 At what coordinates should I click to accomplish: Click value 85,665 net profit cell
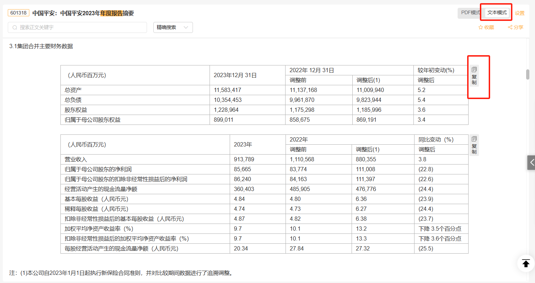[242, 169]
